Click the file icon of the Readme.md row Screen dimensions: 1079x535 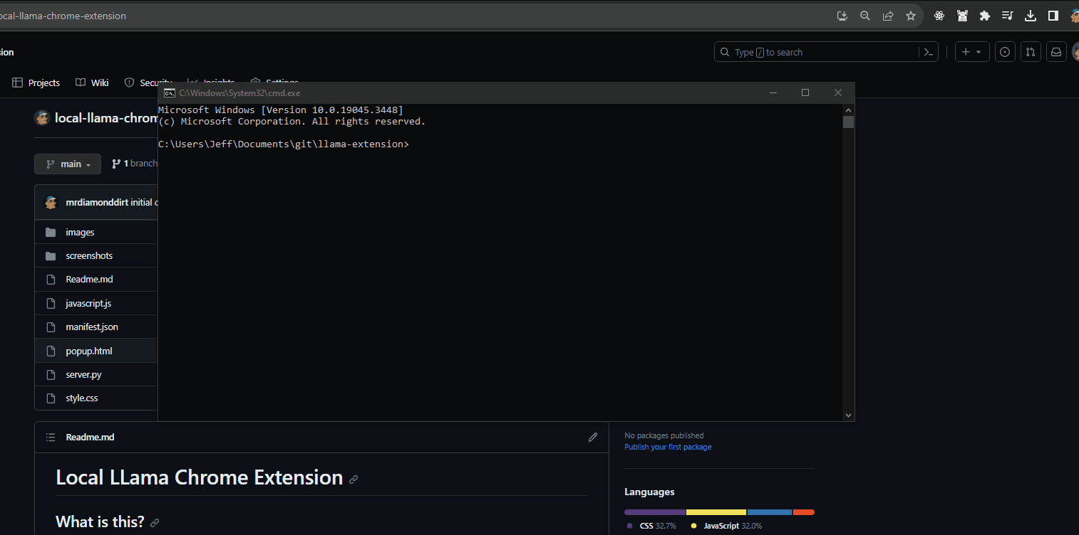pos(51,280)
